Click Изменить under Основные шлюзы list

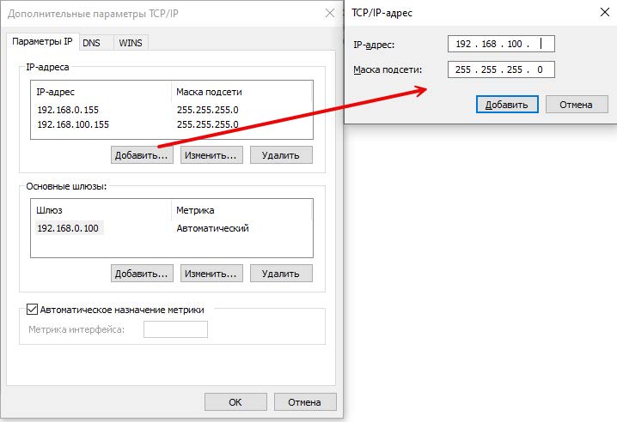211,274
